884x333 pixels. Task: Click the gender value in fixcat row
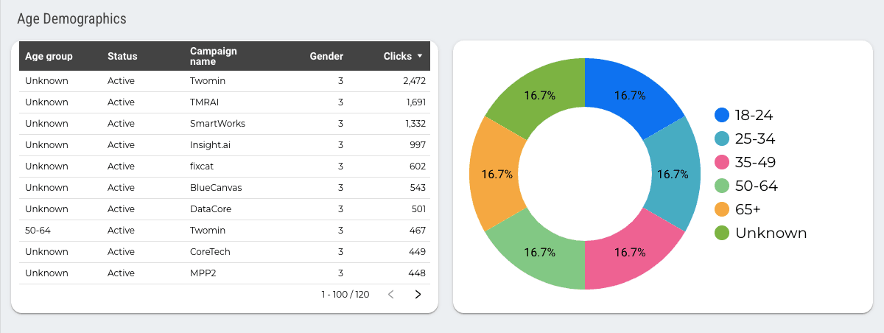click(x=340, y=166)
